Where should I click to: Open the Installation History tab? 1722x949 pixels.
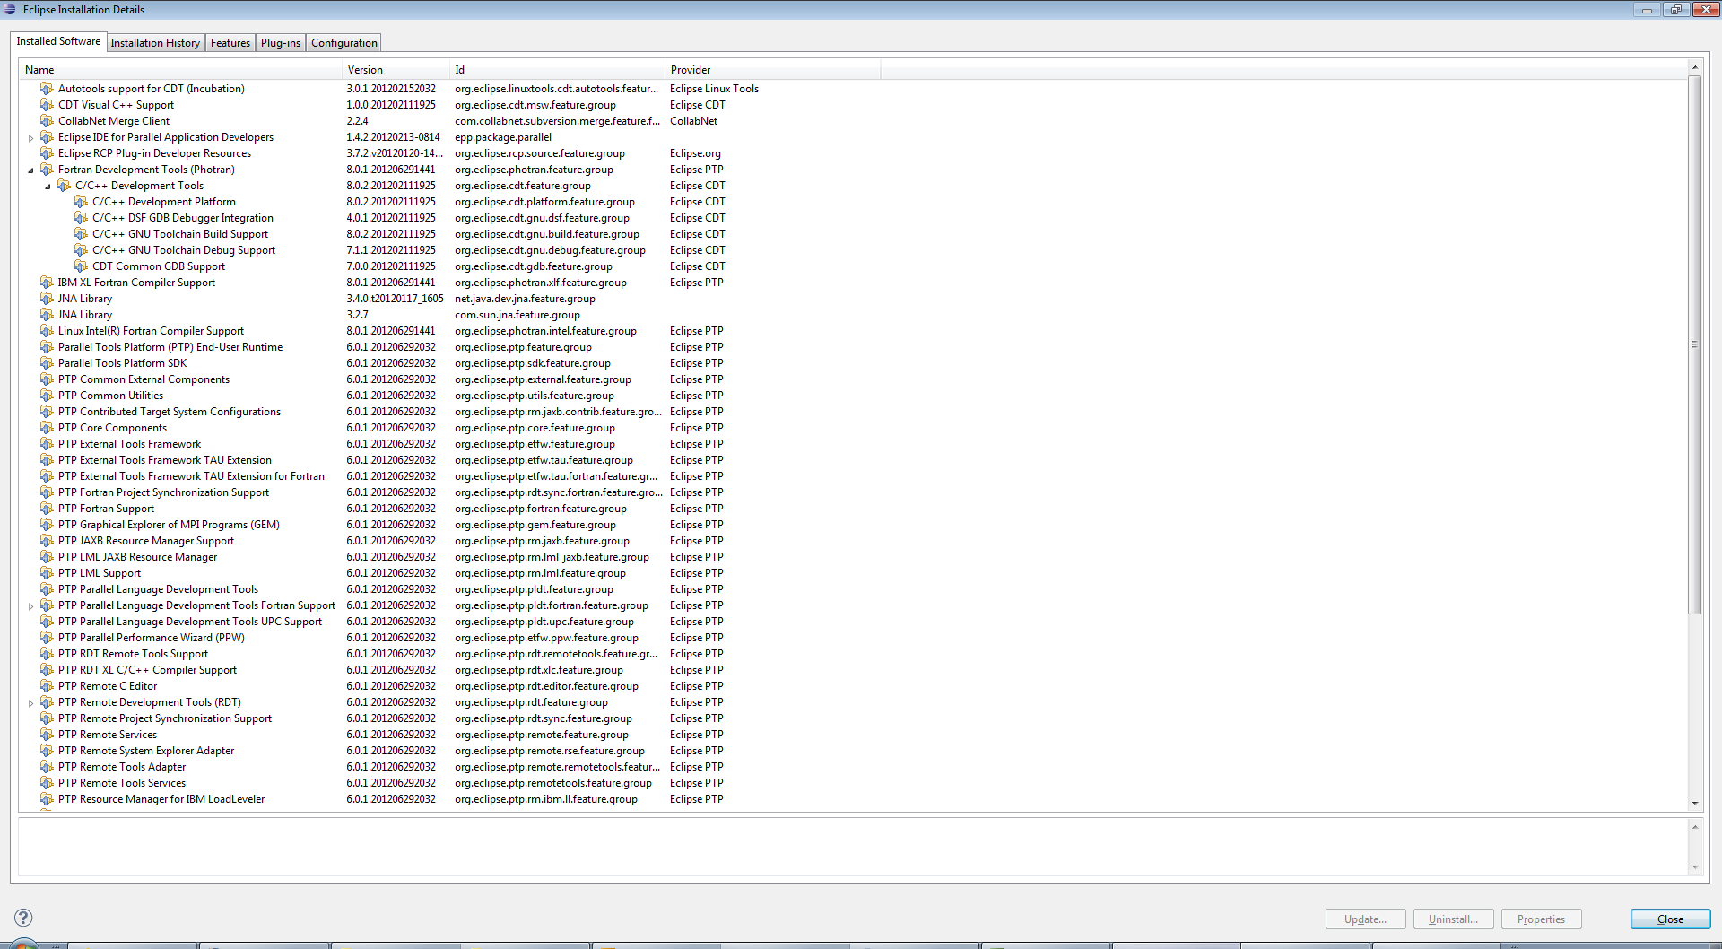[155, 43]
